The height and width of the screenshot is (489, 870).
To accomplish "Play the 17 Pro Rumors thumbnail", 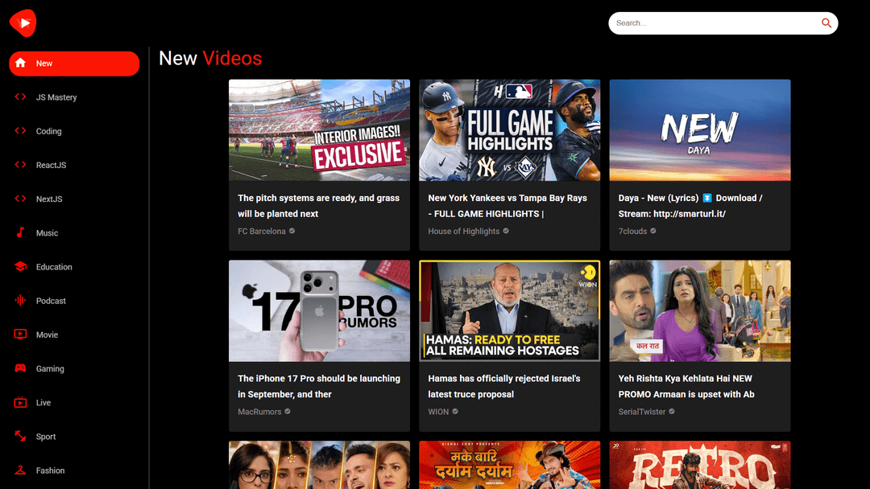I will pyautogui.click(x=319, y=310).
